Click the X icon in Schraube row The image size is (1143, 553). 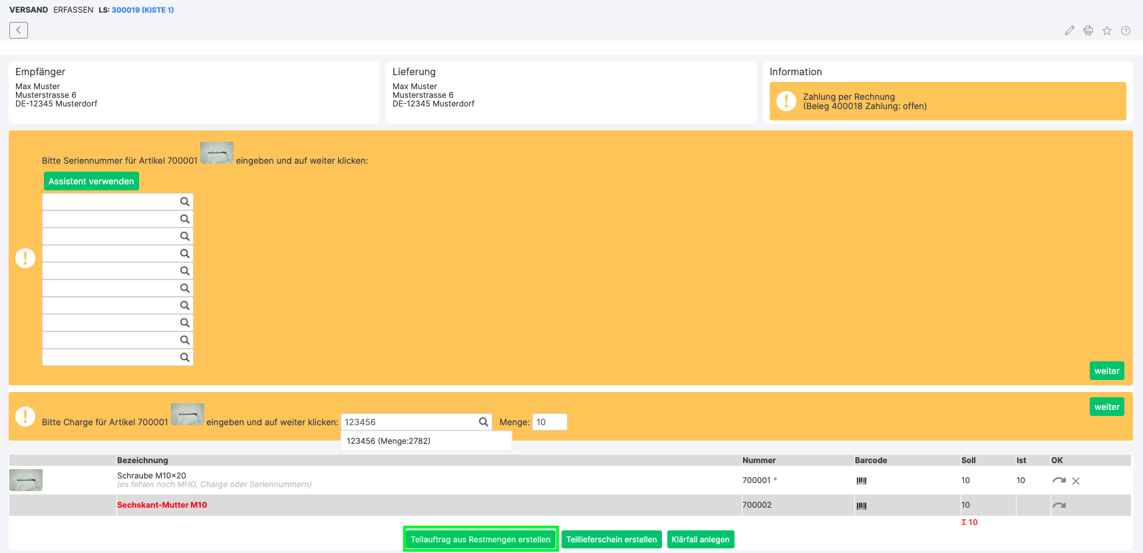click(x=1076, y=480)
